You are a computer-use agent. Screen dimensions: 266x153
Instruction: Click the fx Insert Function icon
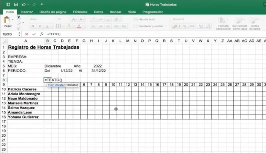(42, 34)
